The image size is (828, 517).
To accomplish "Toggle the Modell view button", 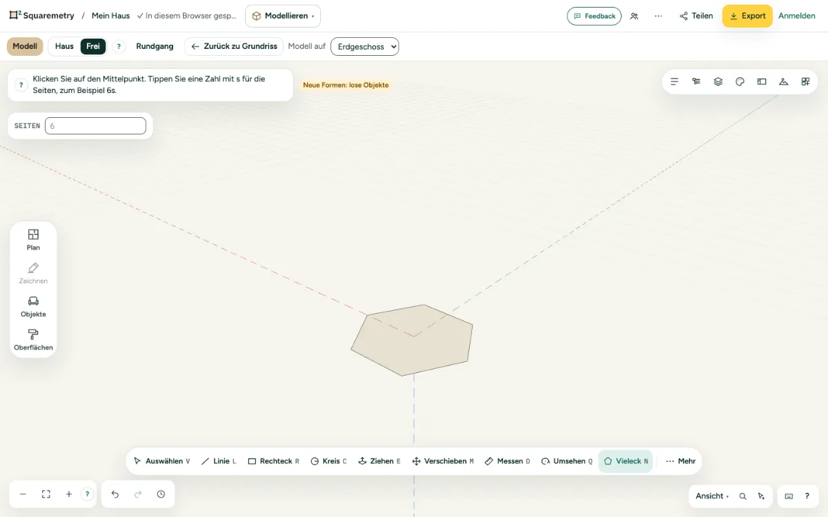I will pyautogui.click(x=25, y=46).
